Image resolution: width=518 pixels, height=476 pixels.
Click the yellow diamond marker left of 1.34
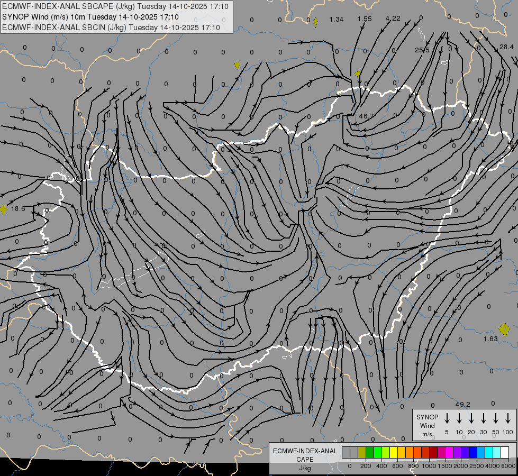tap(315, 22)
